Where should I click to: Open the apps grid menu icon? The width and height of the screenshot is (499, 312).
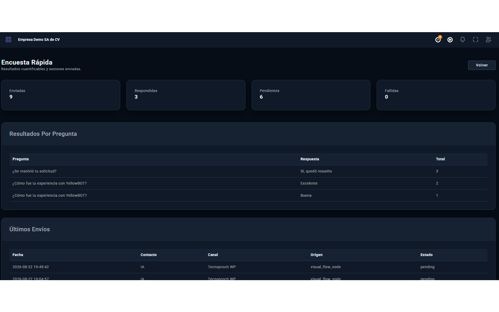[x=8, y=40]
